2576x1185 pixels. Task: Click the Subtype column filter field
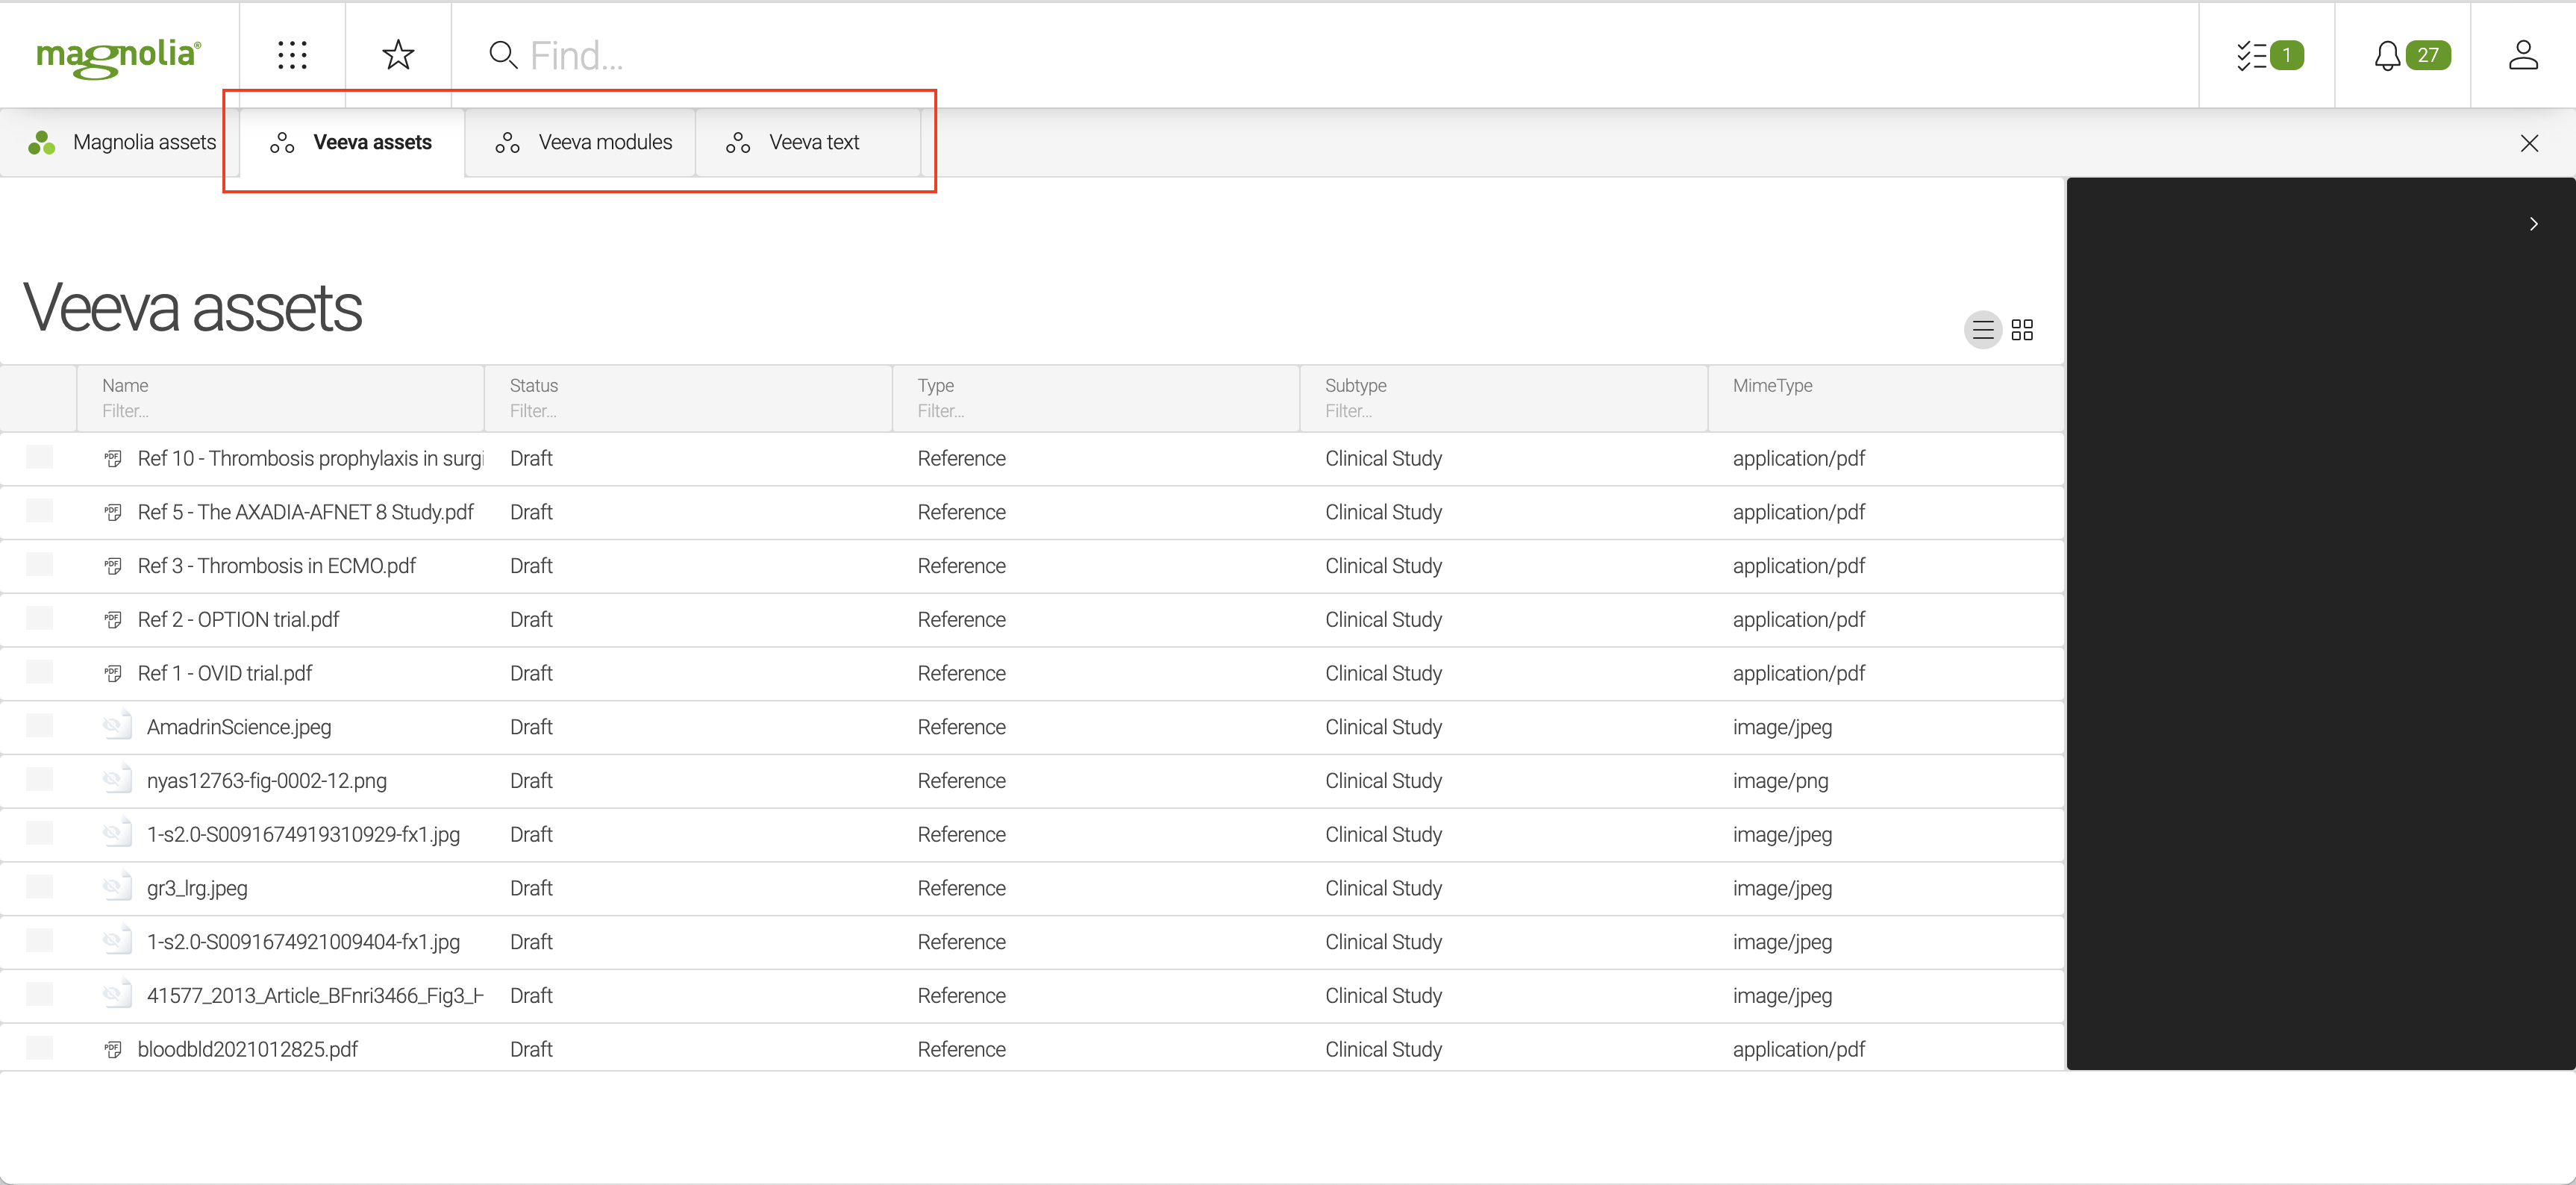1349,411
